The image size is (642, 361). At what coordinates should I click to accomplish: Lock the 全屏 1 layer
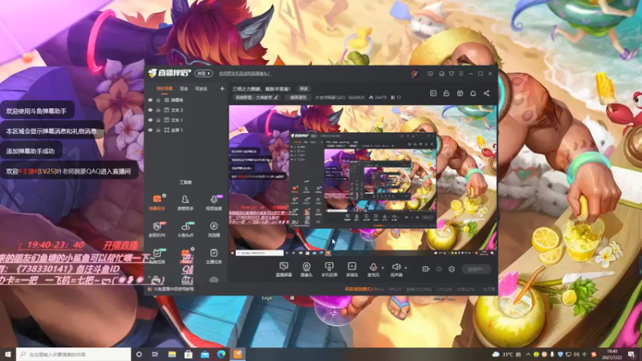(158, 130)
